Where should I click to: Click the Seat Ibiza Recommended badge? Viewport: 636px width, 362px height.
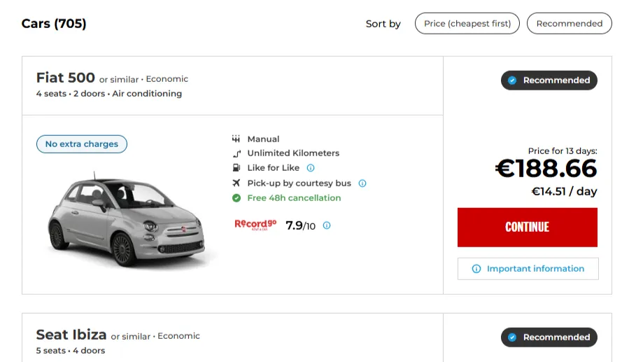point(549,337)
